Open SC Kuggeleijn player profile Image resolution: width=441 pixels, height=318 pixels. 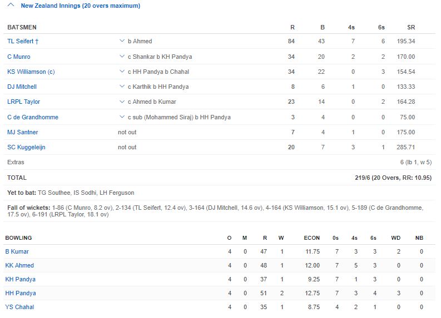tap(26, 147)
